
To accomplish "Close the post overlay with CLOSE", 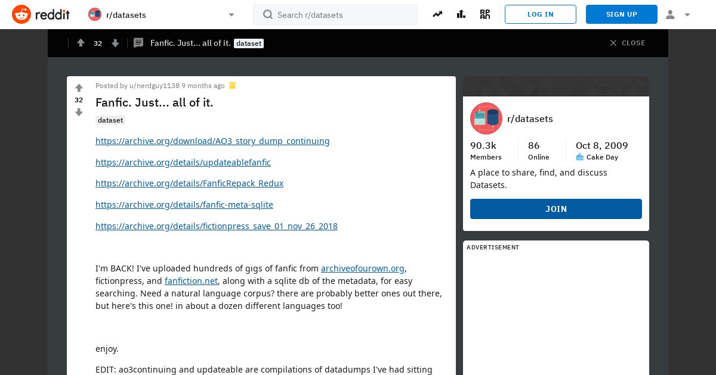I will (628, 43).
